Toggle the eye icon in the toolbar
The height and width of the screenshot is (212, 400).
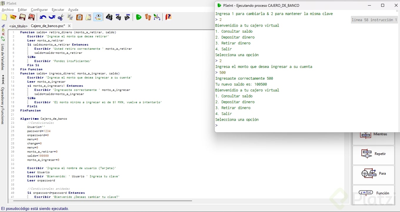(98, 17)
